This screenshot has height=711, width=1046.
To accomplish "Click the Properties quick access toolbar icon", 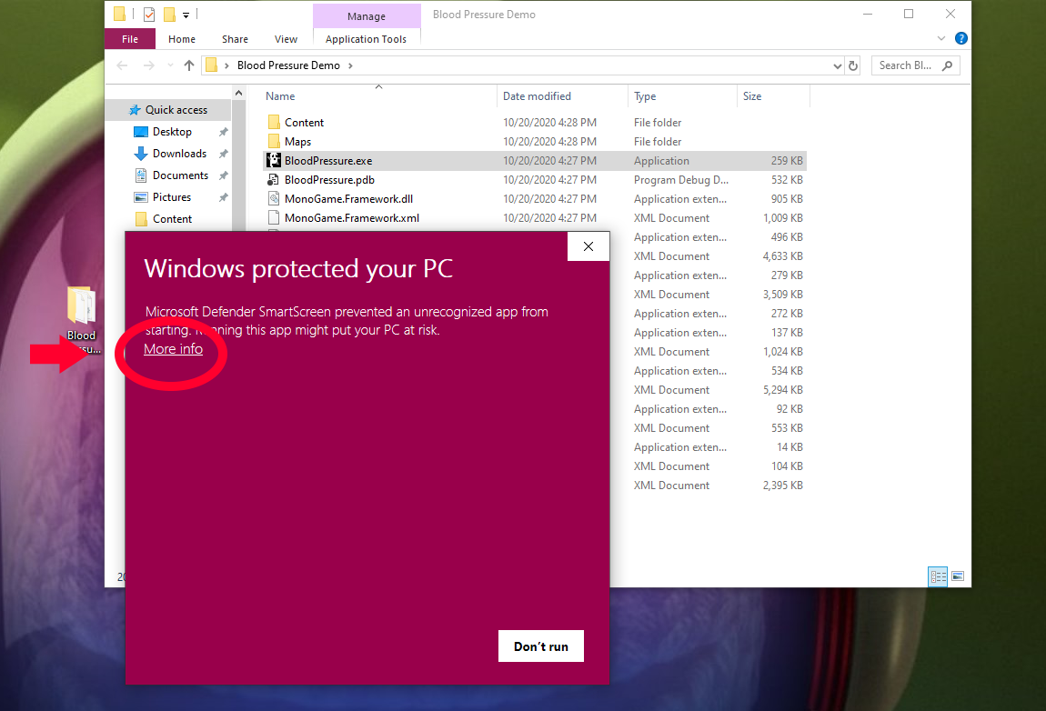I will [x=149, y=14].
